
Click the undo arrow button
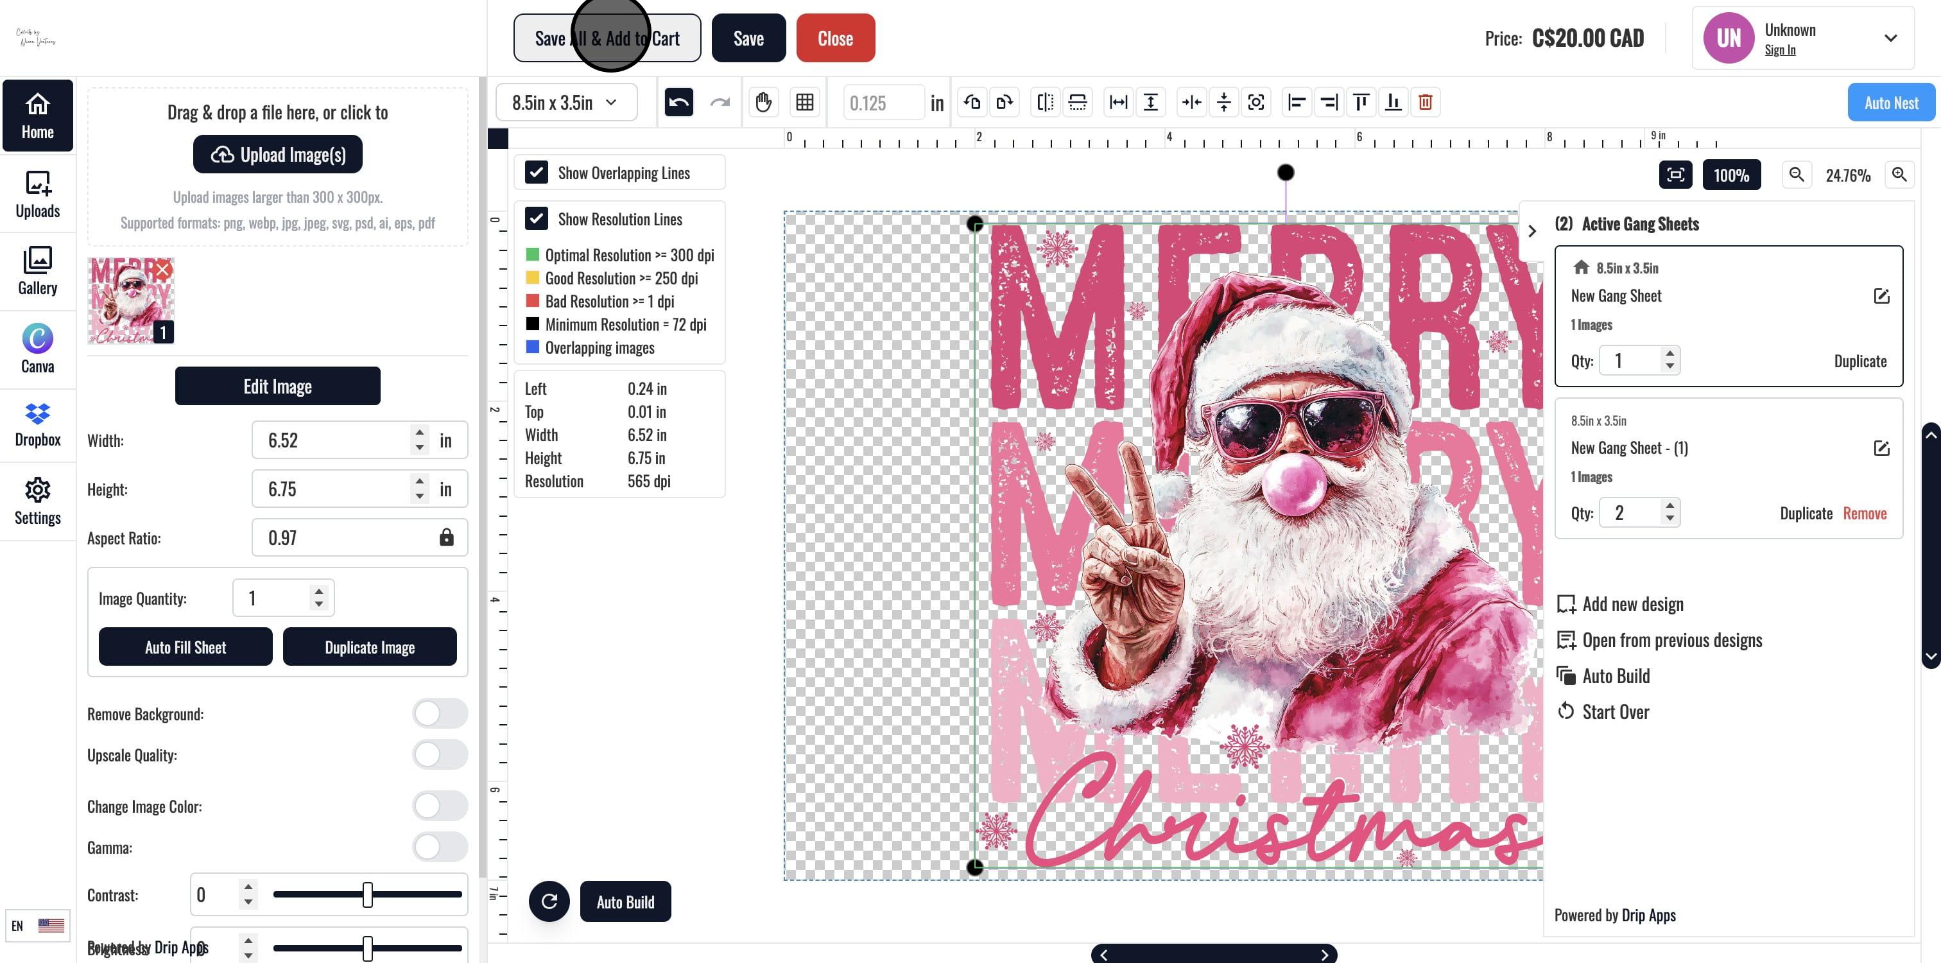(678, 103)
